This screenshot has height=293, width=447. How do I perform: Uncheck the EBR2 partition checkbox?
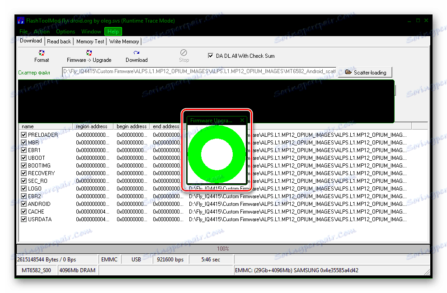pos(24,196)
